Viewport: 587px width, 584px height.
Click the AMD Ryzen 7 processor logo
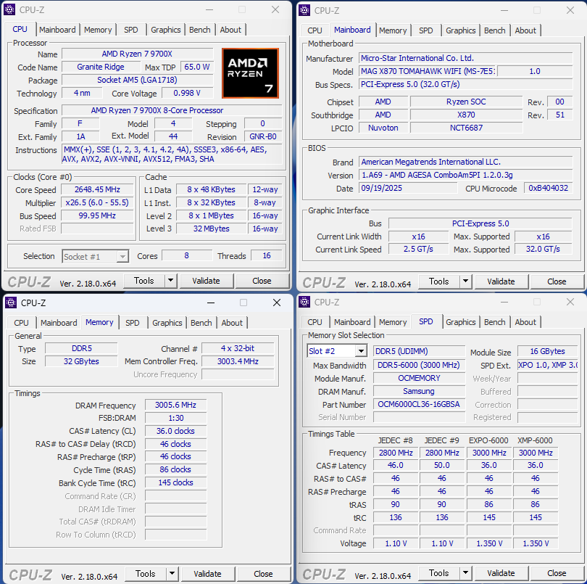point(250,73)
